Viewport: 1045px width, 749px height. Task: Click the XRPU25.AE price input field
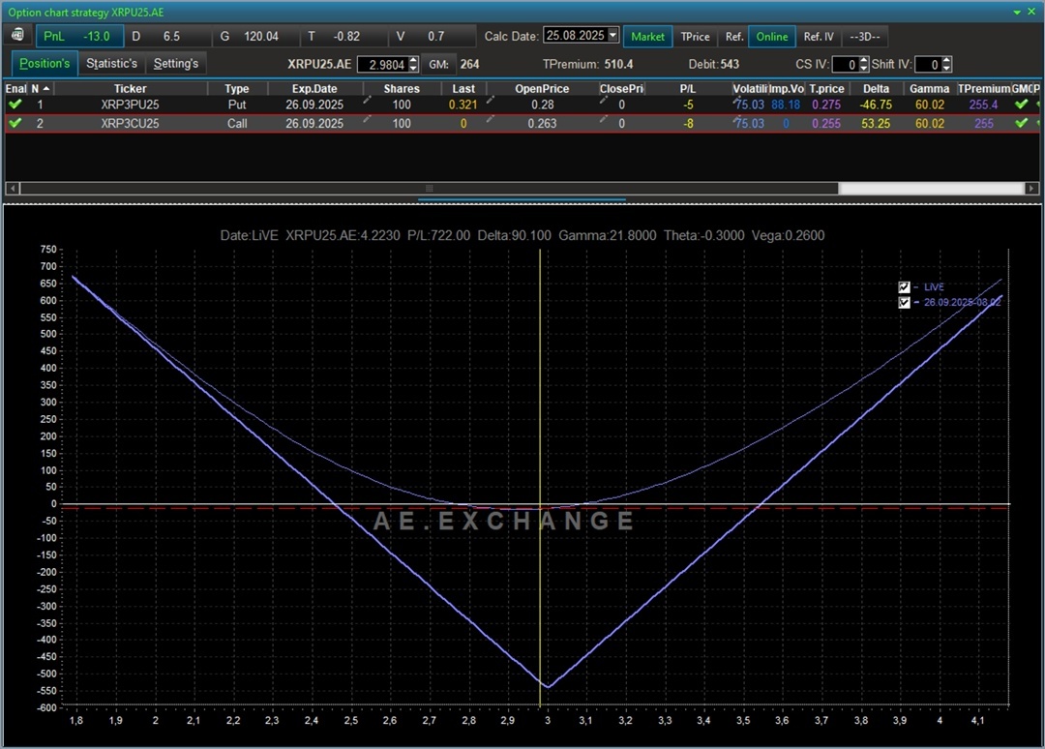click(x=382, y=65)
